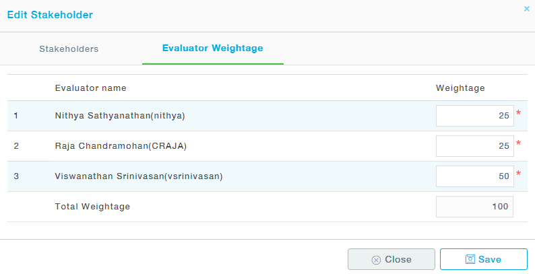Screen dimensions: 535x274
Task: Click the required asterisk beside Viswanathan's weightage
Action: (519, 174)
